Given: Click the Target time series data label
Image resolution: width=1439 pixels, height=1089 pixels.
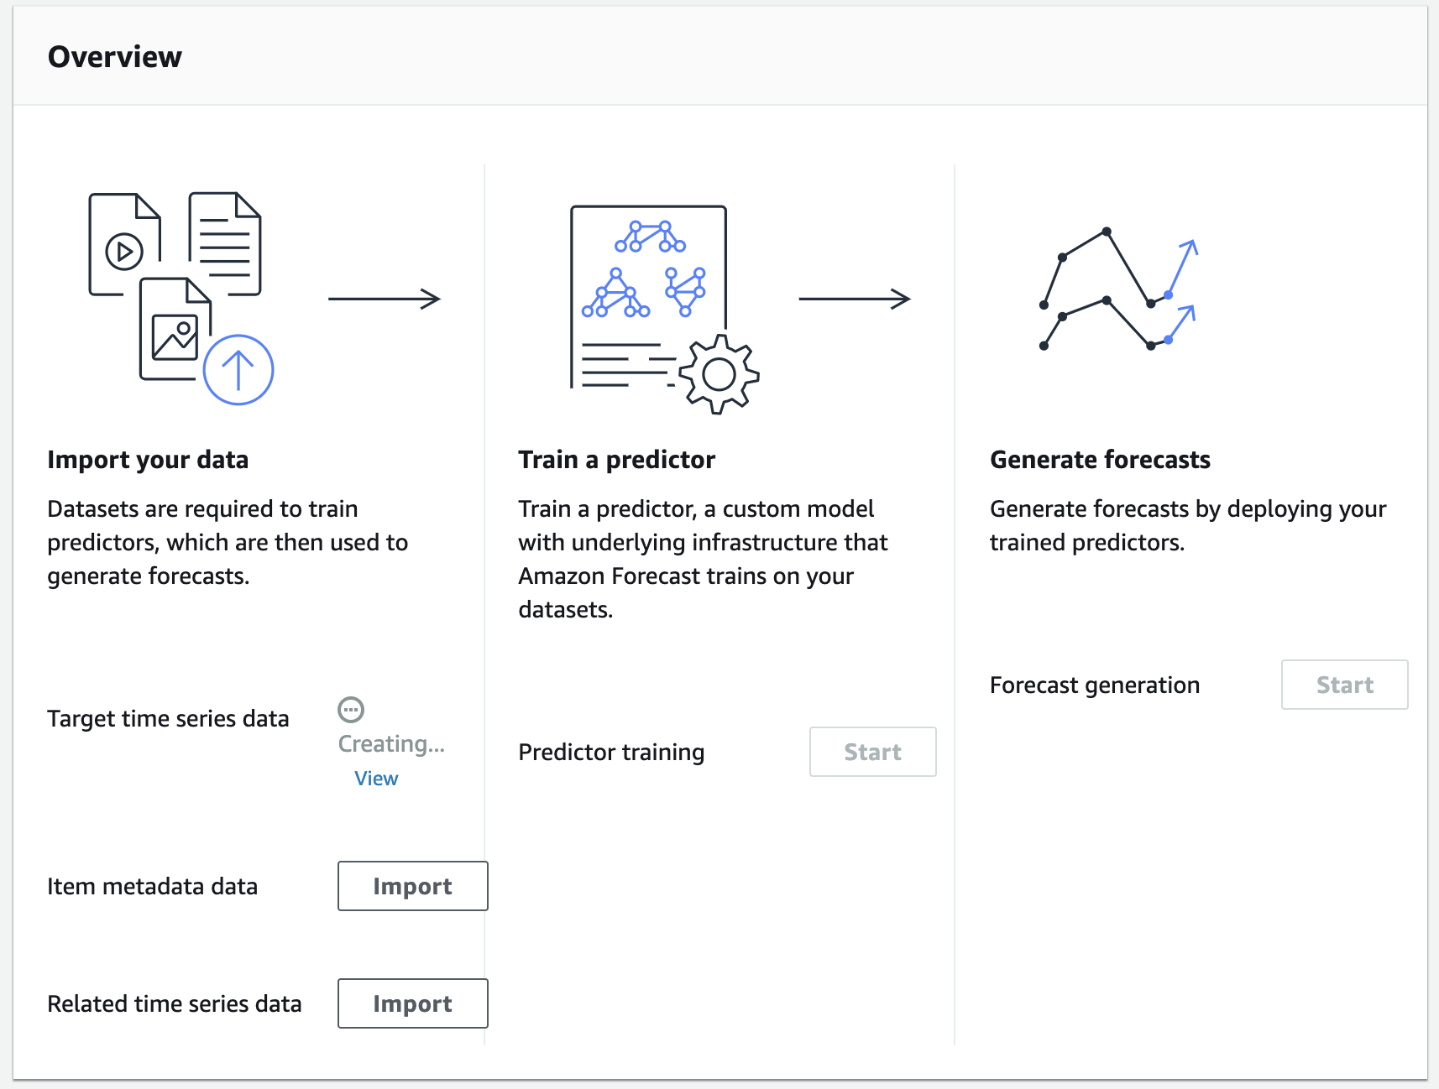Looking at the screenshot, I should (x=168, y=719).
